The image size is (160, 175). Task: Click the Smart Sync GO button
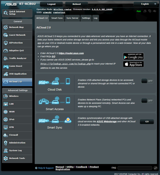coord(147,122)
